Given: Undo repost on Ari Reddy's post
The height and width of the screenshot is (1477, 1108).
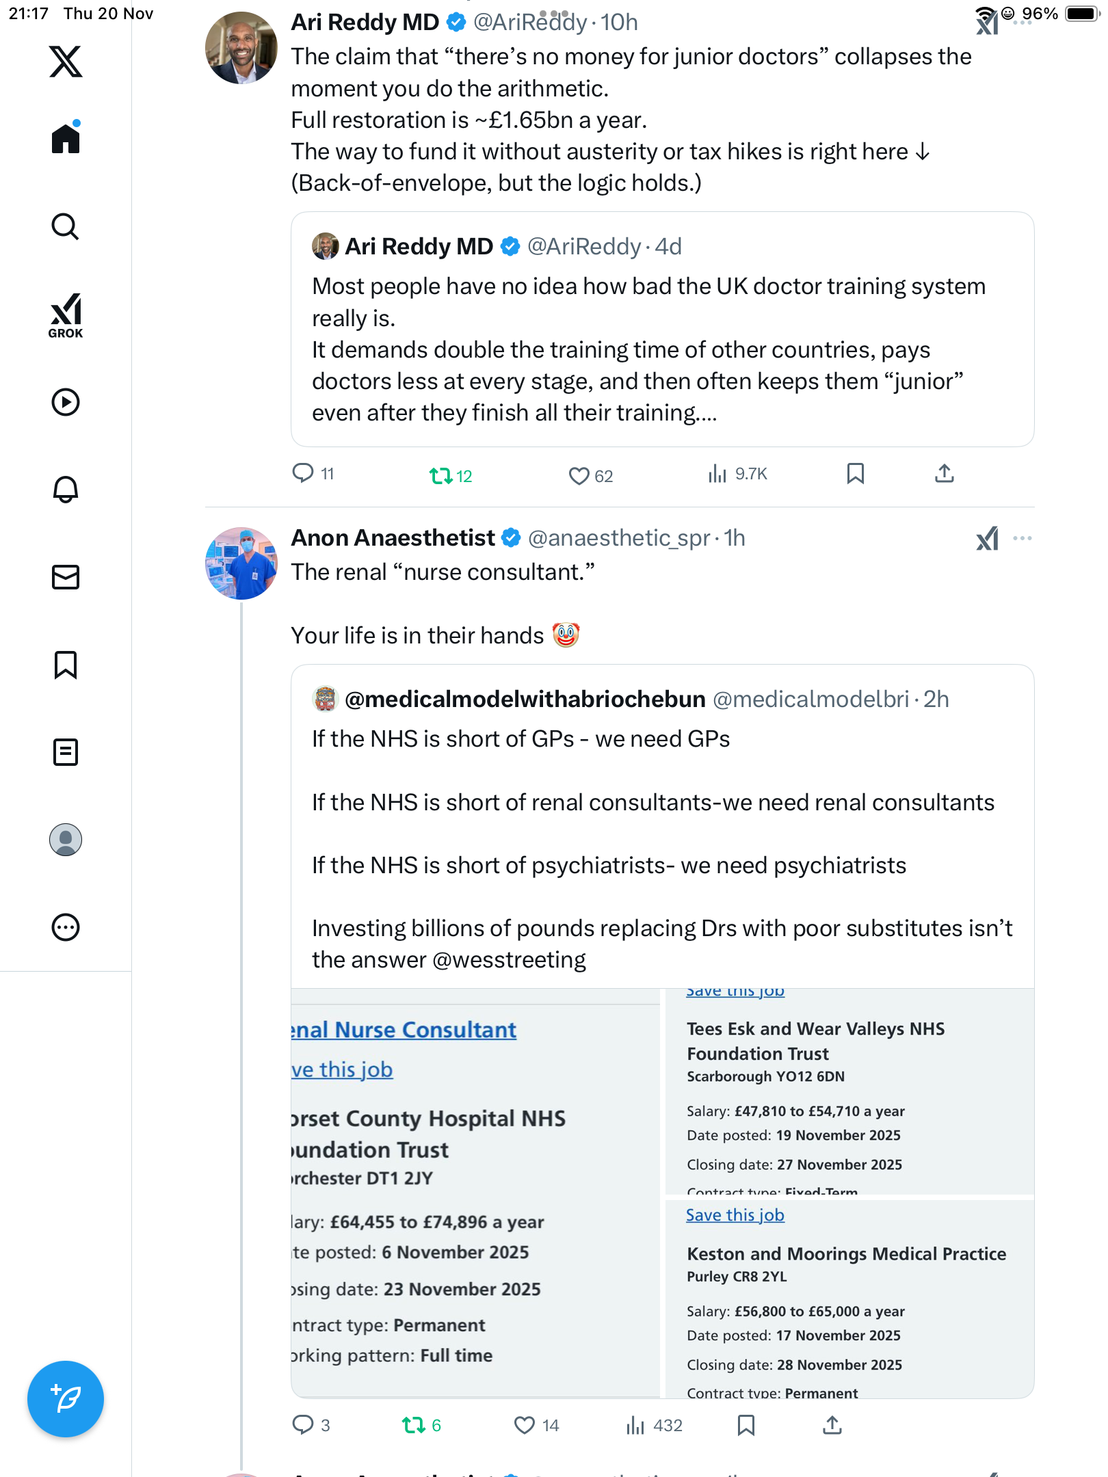Looking at the screenshot, I should click(x=441, y=475).
